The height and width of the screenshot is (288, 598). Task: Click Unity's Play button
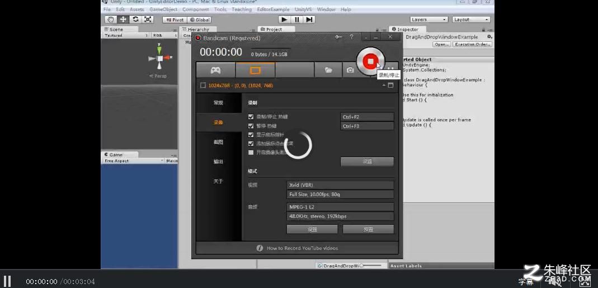click(284, 20)
